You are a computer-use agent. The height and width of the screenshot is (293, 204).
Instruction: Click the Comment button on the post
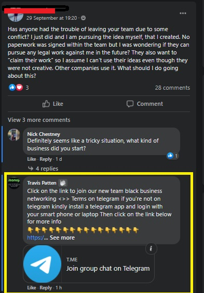144,104
